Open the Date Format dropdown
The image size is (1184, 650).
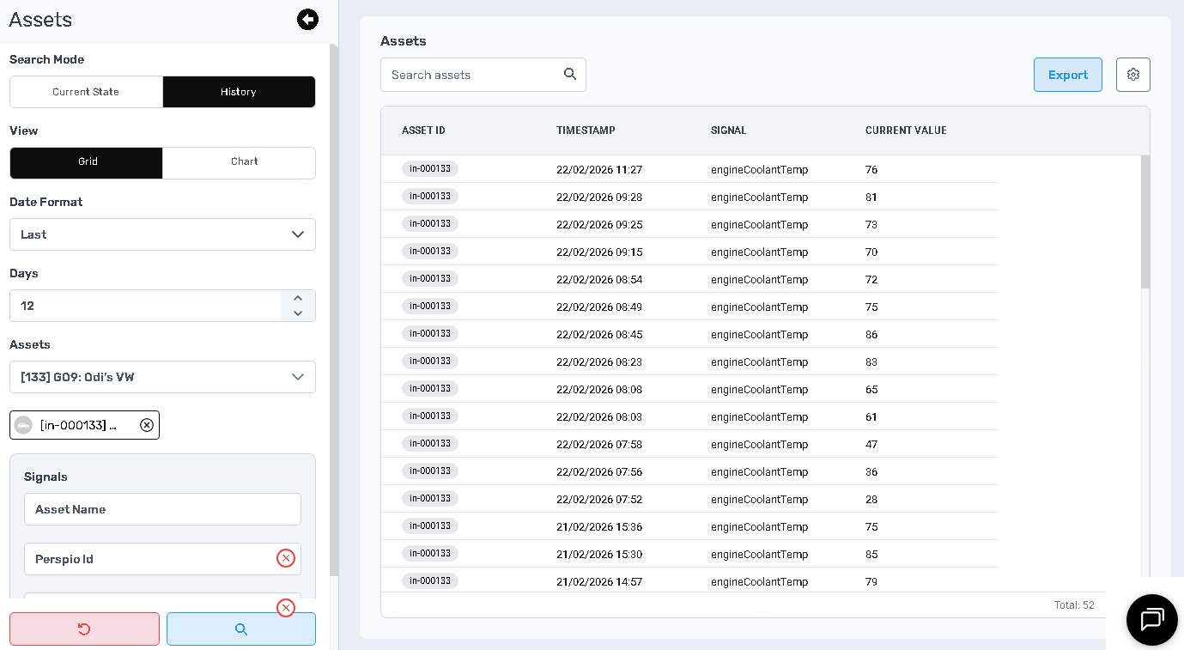162,234
